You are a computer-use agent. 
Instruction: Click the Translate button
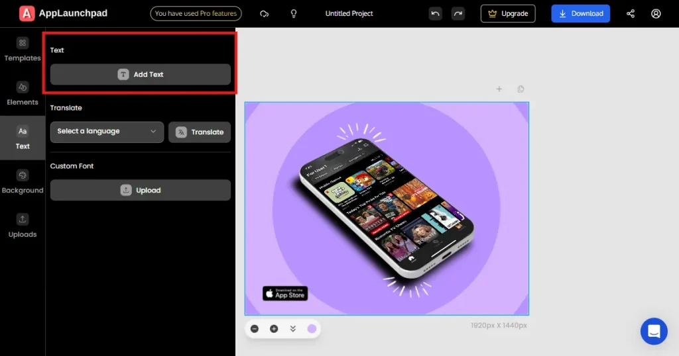(200, 132)
